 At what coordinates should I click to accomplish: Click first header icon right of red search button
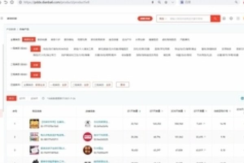[x=224, y=18]
